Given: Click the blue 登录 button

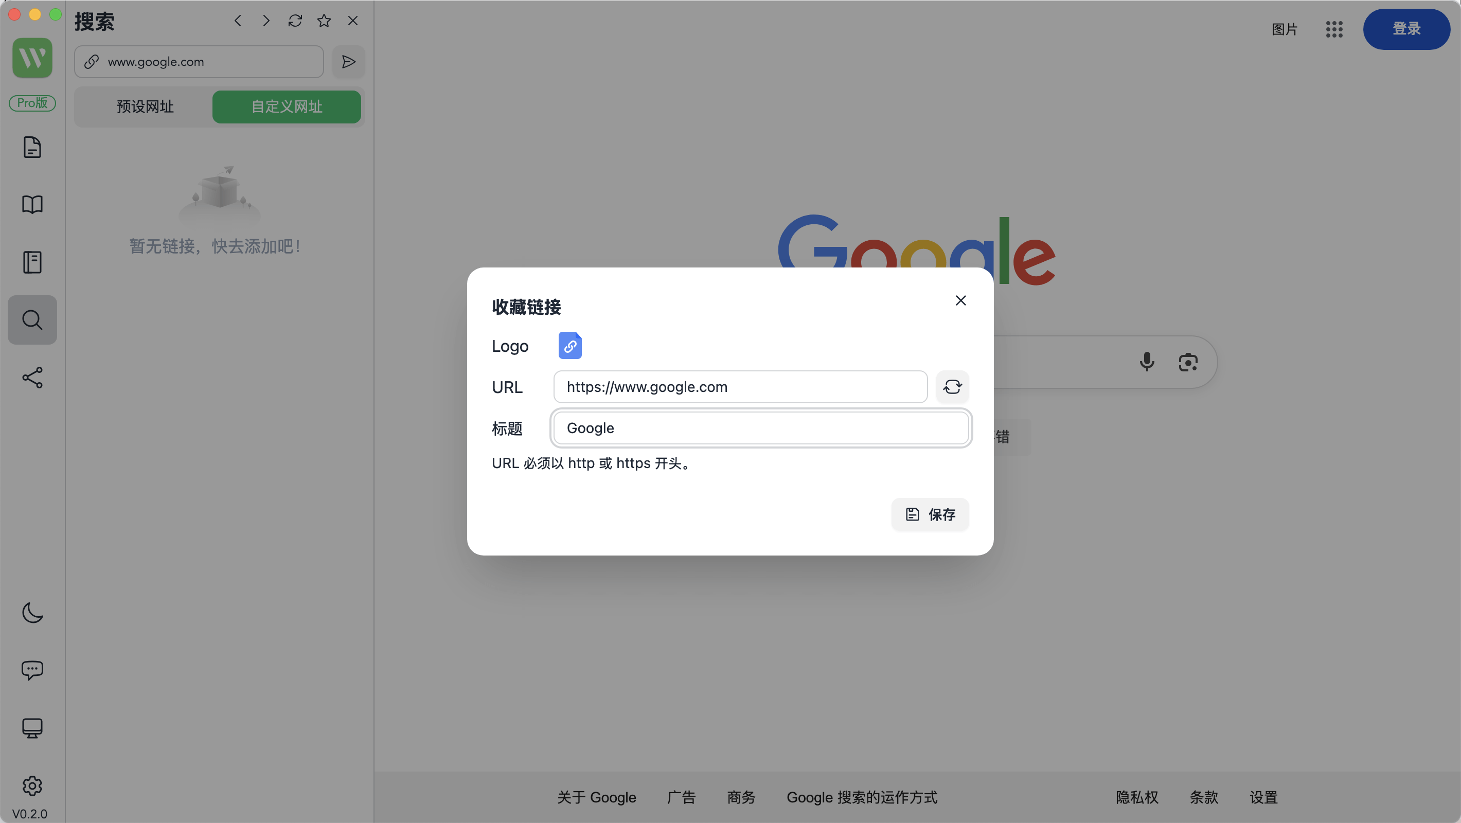Looking at the screenshot, I should click(x=1406, y=29).
